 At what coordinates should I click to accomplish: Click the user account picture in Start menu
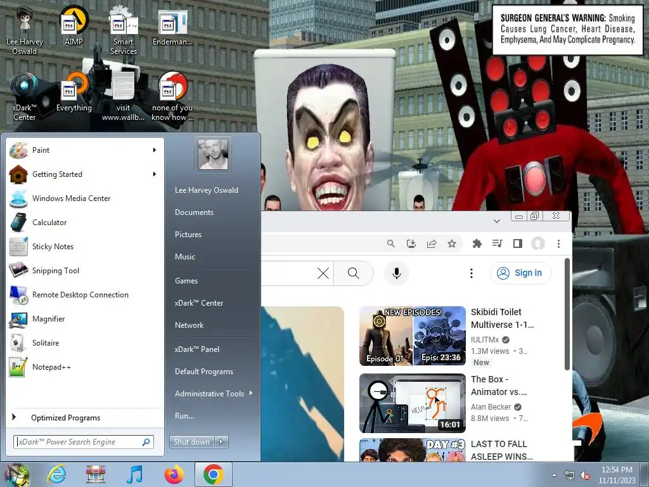click(213, 154)
